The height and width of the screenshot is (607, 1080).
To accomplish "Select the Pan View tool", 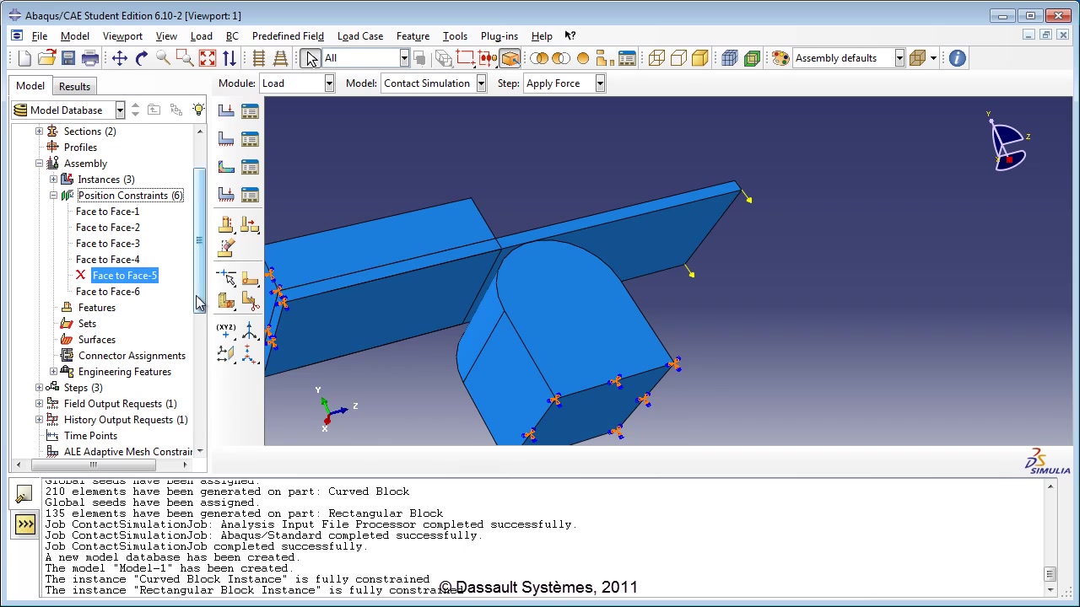I will click(119, 58).
